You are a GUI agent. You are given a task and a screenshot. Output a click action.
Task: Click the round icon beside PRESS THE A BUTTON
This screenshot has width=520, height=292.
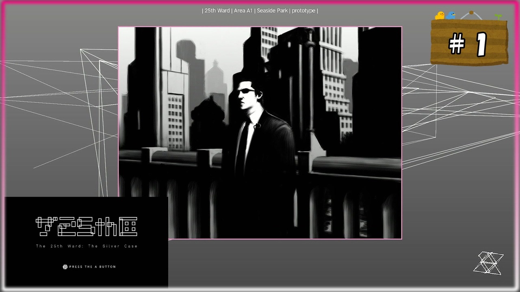[x=65, y=267]
